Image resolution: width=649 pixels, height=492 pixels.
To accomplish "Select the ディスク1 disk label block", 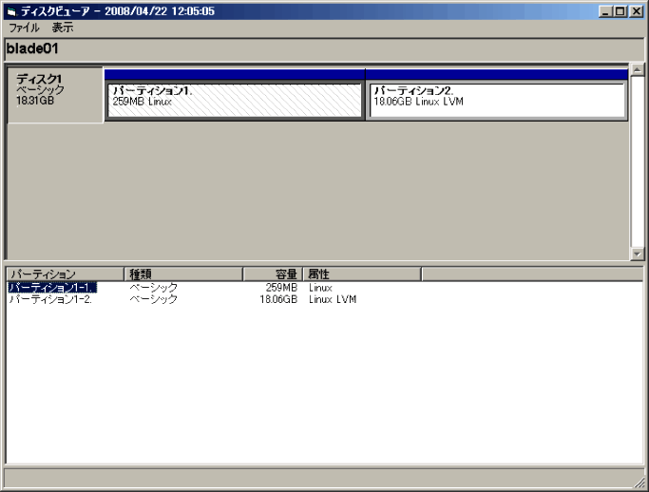I will [x=55, y=95].
